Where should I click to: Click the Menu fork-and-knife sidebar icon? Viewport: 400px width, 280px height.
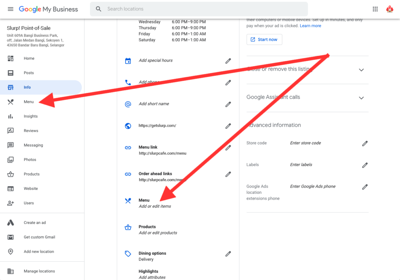pyautogui.click(x=11, y=102)
